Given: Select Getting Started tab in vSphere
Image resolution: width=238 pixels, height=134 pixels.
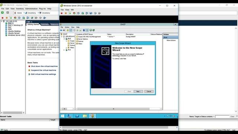Looking at the screenshot, I should click(33, 24).
